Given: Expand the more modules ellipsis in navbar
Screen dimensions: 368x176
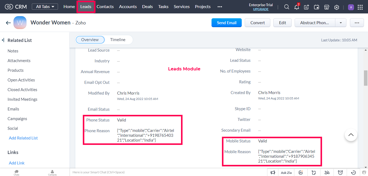Looking at the screenshot, I should tap(220, 7).
